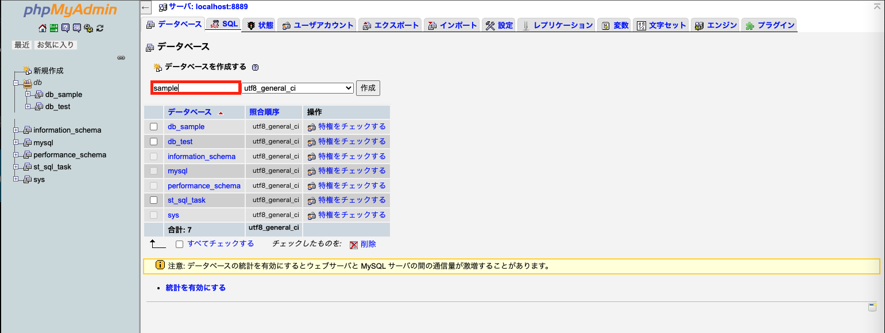Screen dimensions: 885x333
Task: Open panel settings via the wrench icon
Action: tap(88, 28)
